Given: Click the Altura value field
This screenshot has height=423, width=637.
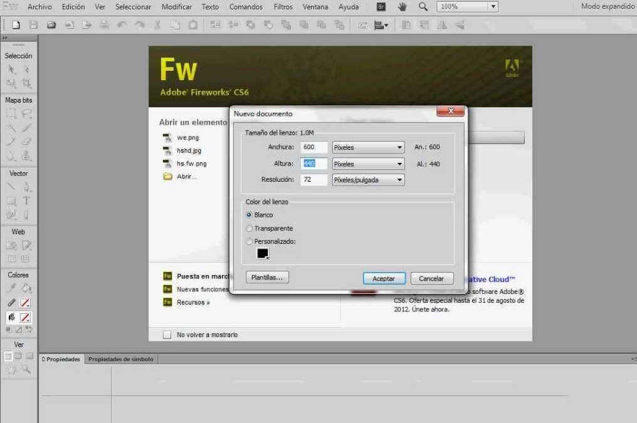Looking at the screenshot, I should point(313,164).
